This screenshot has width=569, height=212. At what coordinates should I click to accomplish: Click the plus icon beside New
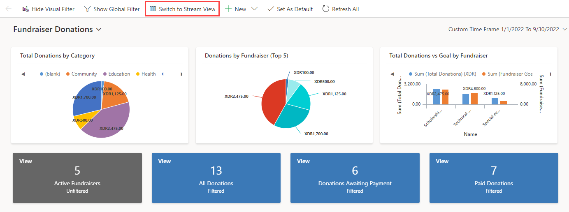(x=228, y=9)
